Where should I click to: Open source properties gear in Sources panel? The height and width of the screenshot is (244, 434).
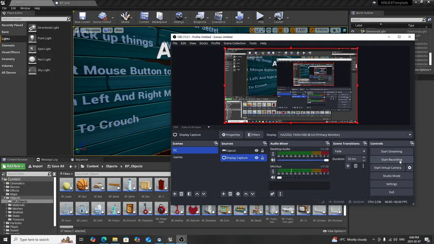click(x=238, y=194)
